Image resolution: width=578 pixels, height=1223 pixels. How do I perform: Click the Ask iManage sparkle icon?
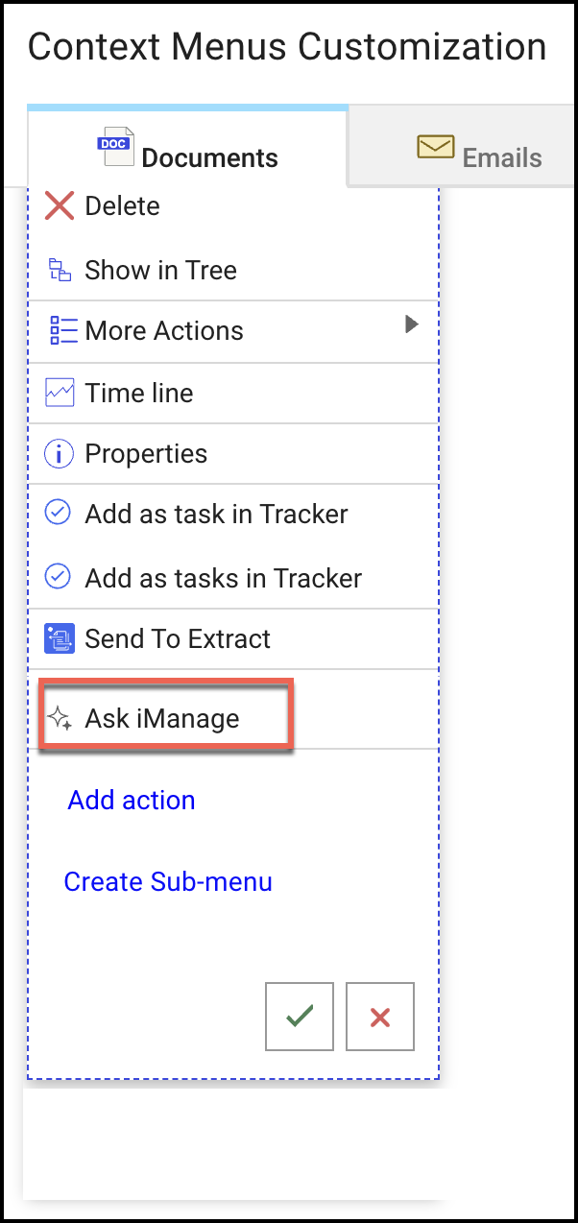[x=60, y=719]
